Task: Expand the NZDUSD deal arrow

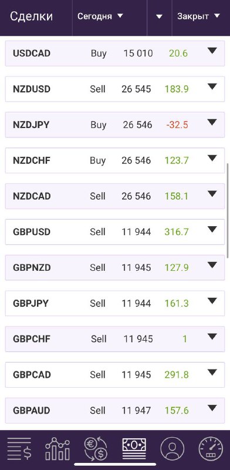Action: click(x=212, y=87)
